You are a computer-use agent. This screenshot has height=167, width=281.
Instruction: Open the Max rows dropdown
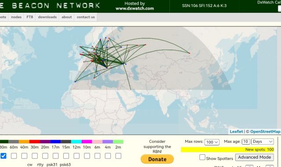pyautogui.click(x=212, y=142)
